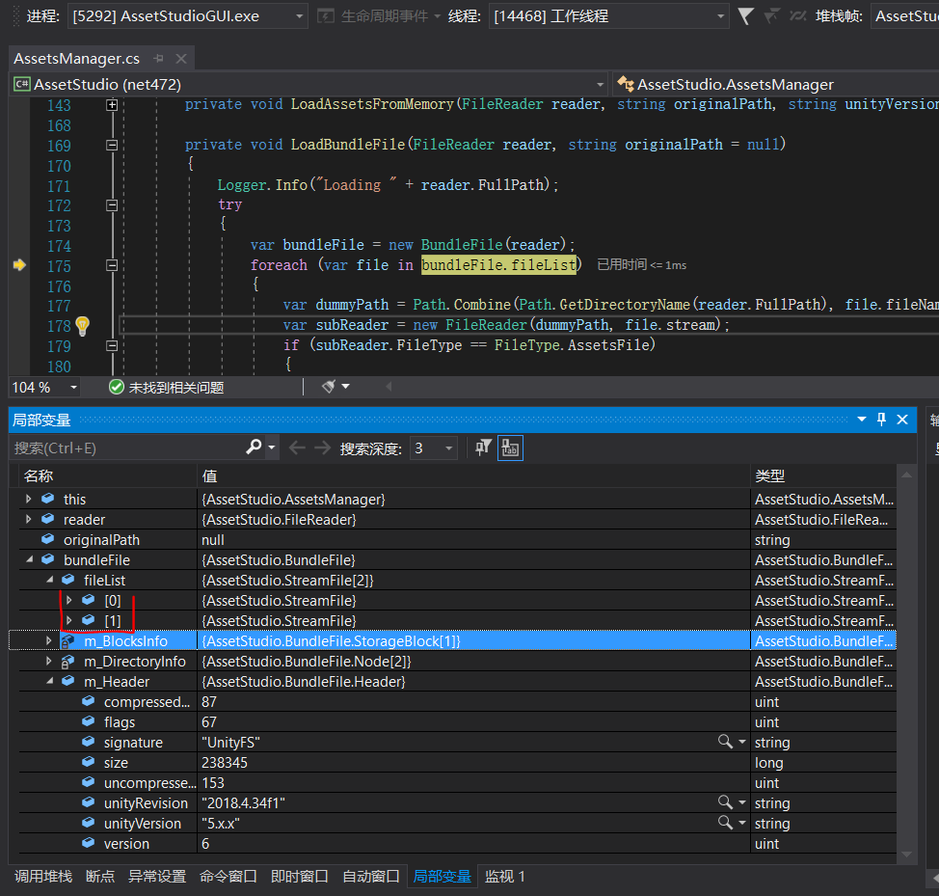Collapse the bundleFile variable node
Viewport: 939px width, 896px height.
point(29,559)
